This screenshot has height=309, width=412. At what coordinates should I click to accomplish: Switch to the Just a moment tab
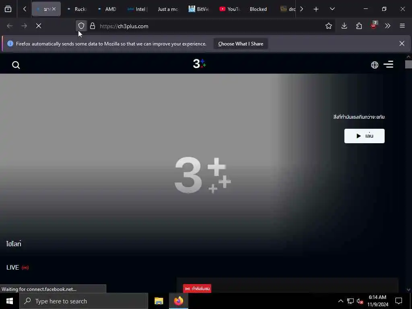(168, 9)
